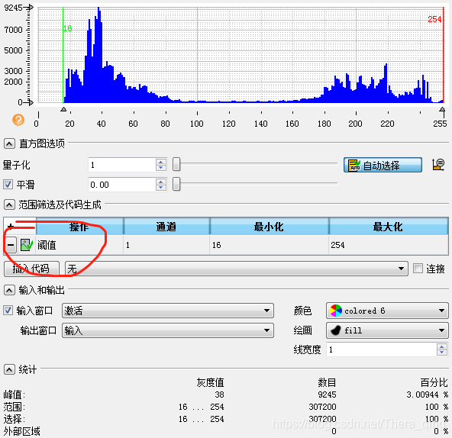Click the minimum cell showing 16
Viewport: 452px width, 438px height.
click(269, 245)
